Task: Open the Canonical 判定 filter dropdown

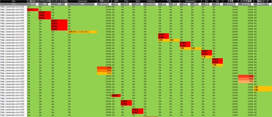Action: 96,4
